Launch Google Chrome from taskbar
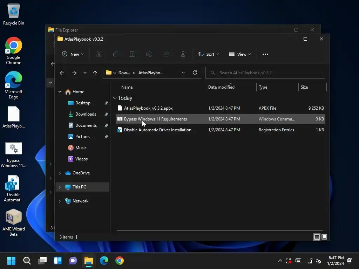The width and height of the screenshot is (359, 269). click(119, 261)
